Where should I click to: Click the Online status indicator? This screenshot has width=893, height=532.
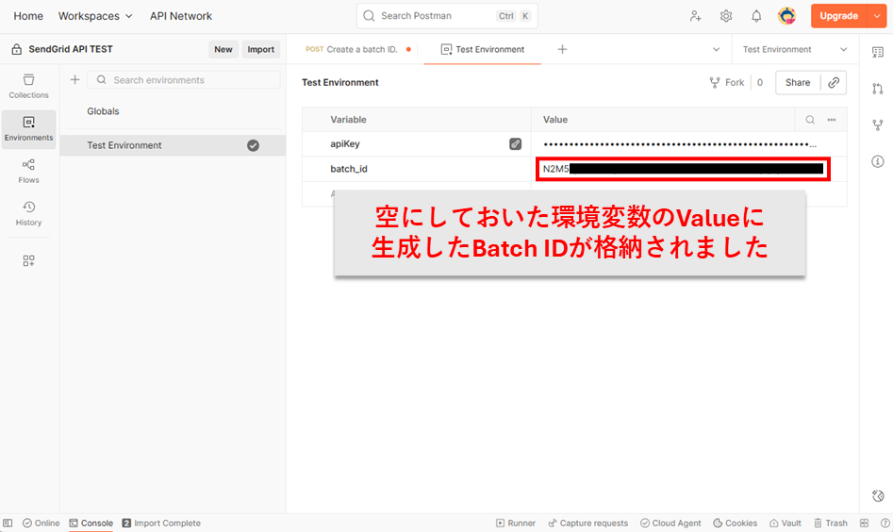click(x=41, y=523)
